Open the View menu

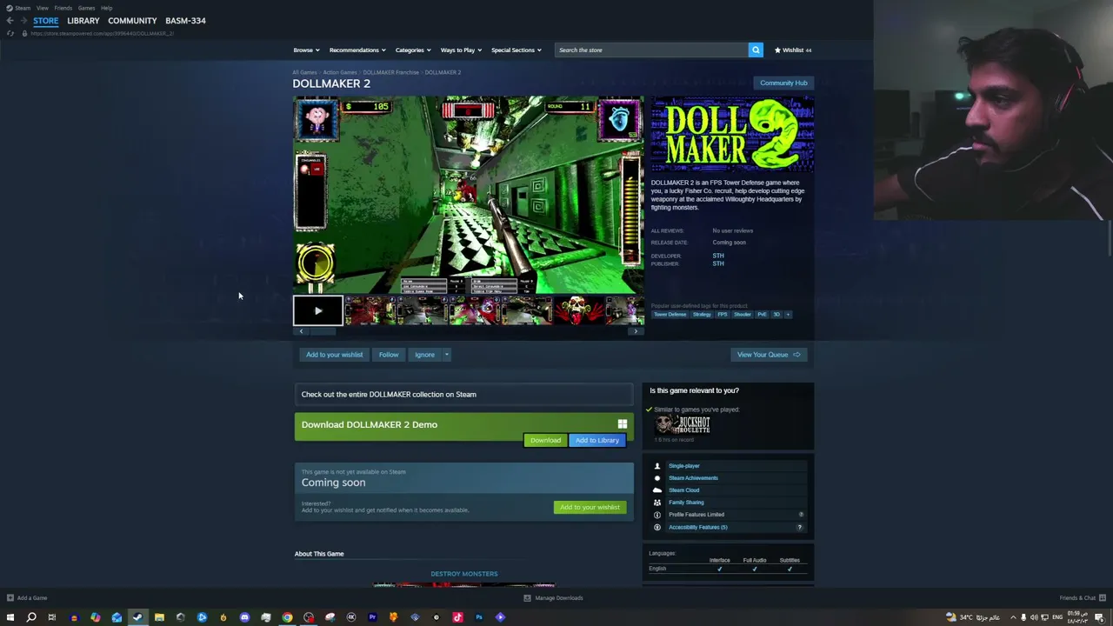tap(42, 8)
